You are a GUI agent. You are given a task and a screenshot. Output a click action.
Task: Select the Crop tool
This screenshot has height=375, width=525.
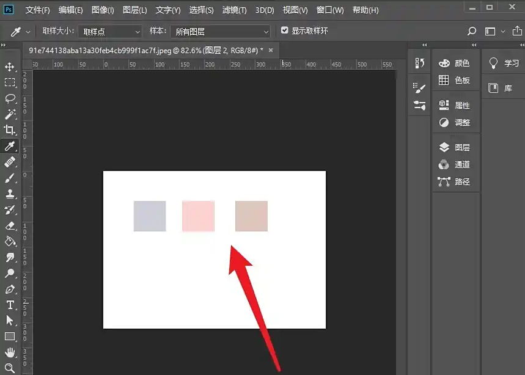10,130
